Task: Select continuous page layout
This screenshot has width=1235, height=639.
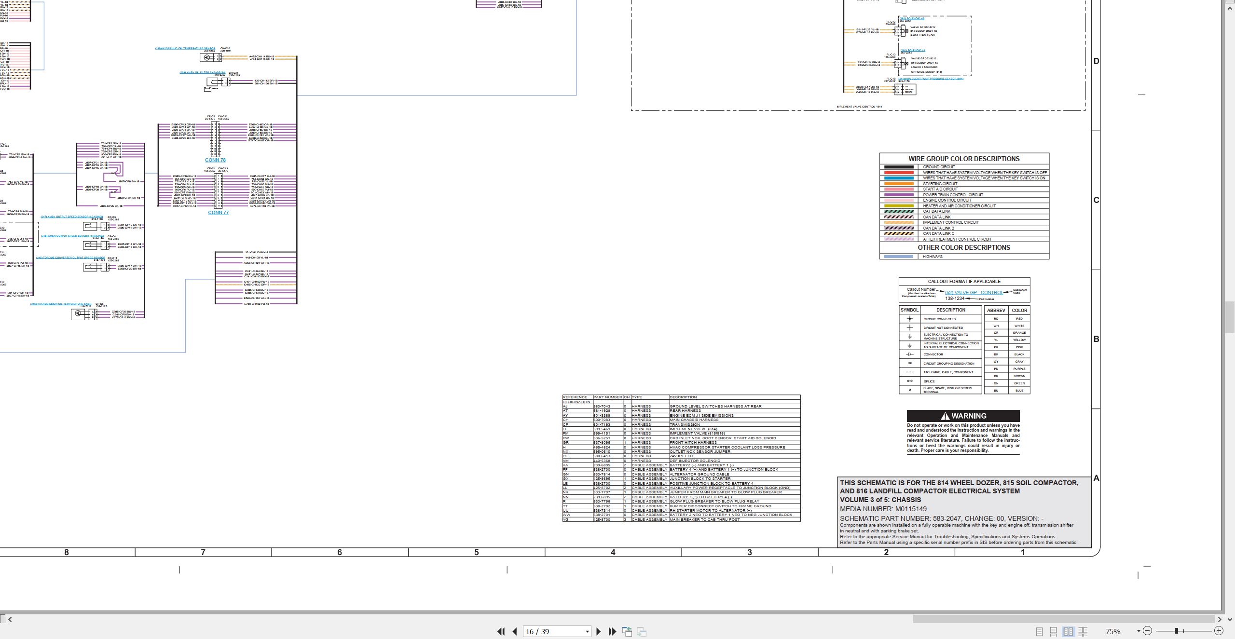Action: (1054, 631)
